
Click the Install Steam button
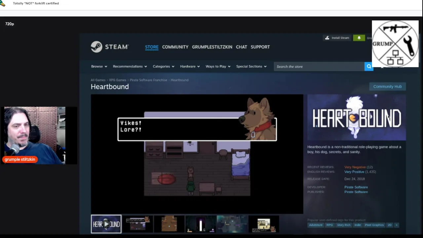coord(337,38)
